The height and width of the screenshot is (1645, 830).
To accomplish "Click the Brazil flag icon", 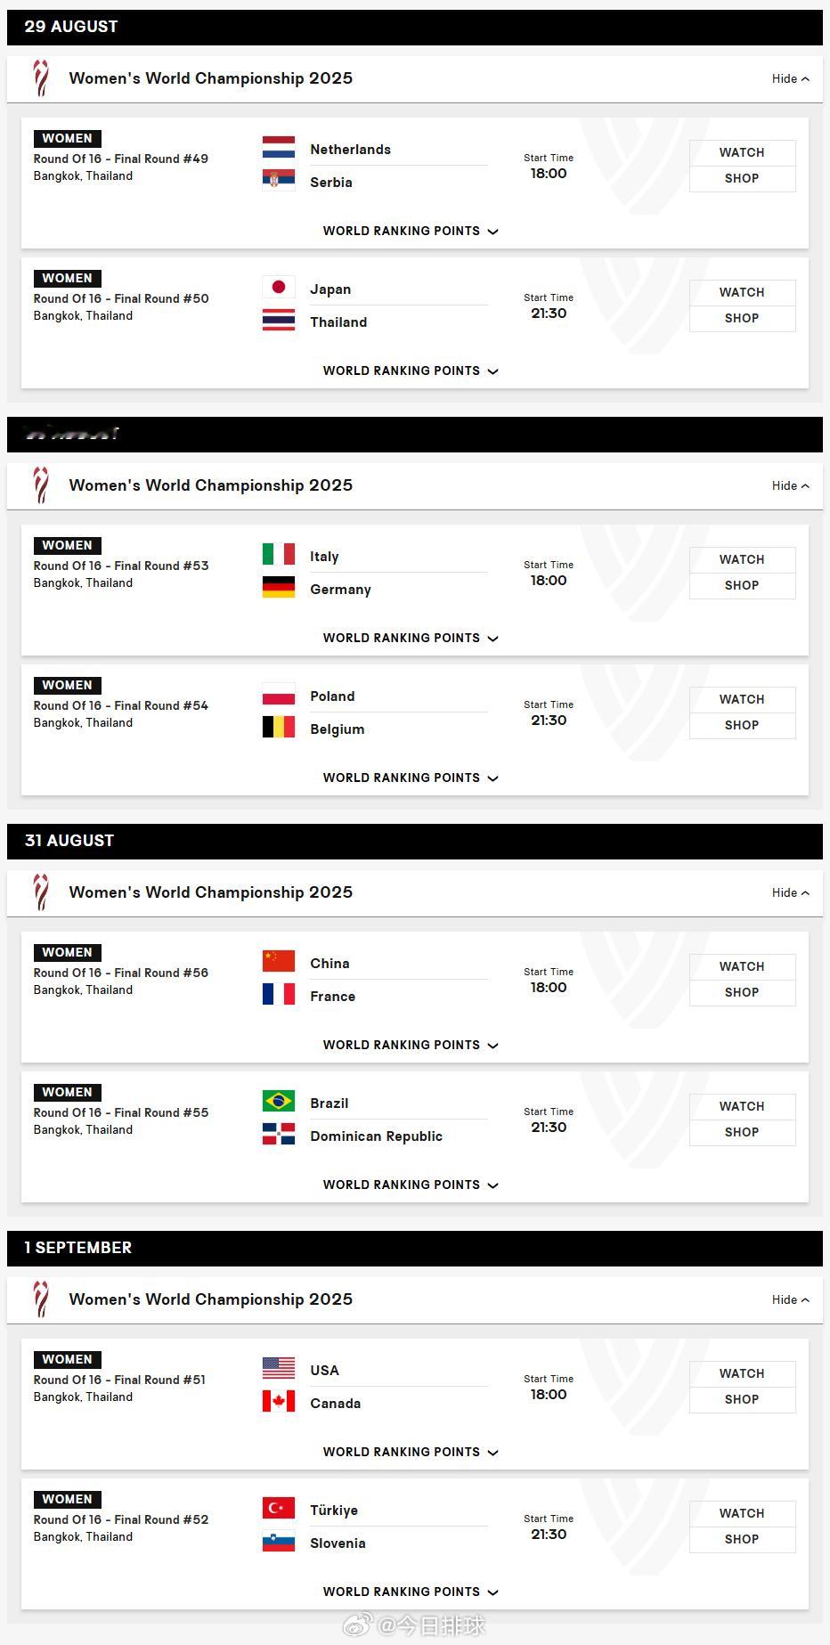I will (279, 1101).
